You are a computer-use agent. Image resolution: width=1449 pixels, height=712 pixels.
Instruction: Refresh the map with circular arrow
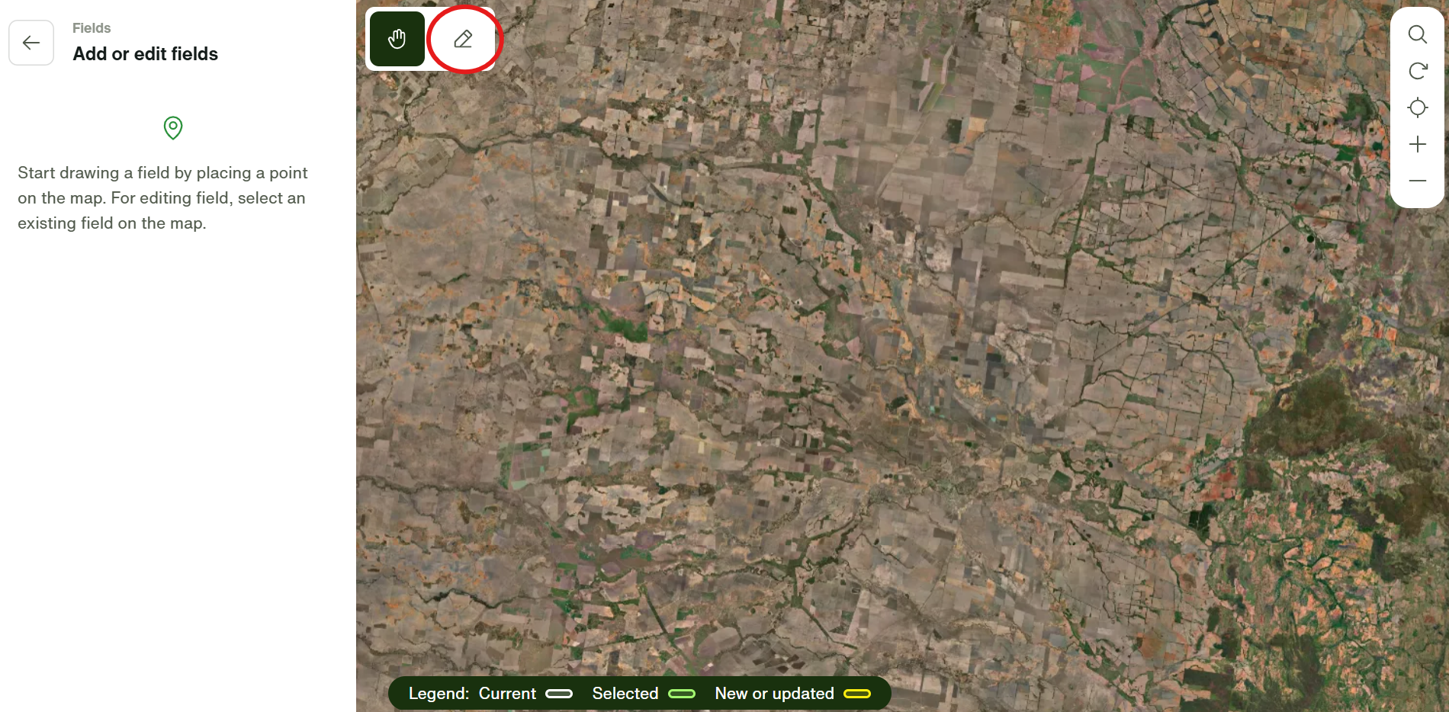coord(1417,71)
